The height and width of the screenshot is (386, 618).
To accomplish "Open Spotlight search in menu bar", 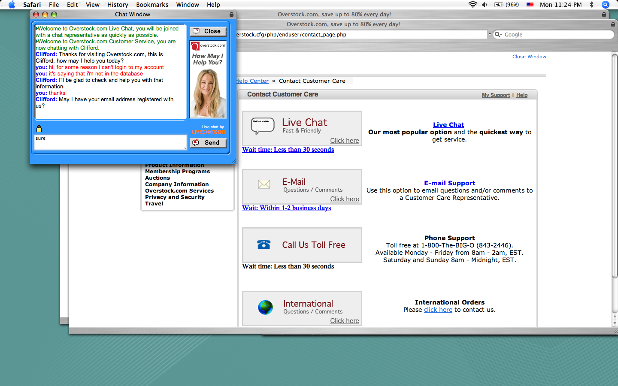I will click(x=605, y=5).
